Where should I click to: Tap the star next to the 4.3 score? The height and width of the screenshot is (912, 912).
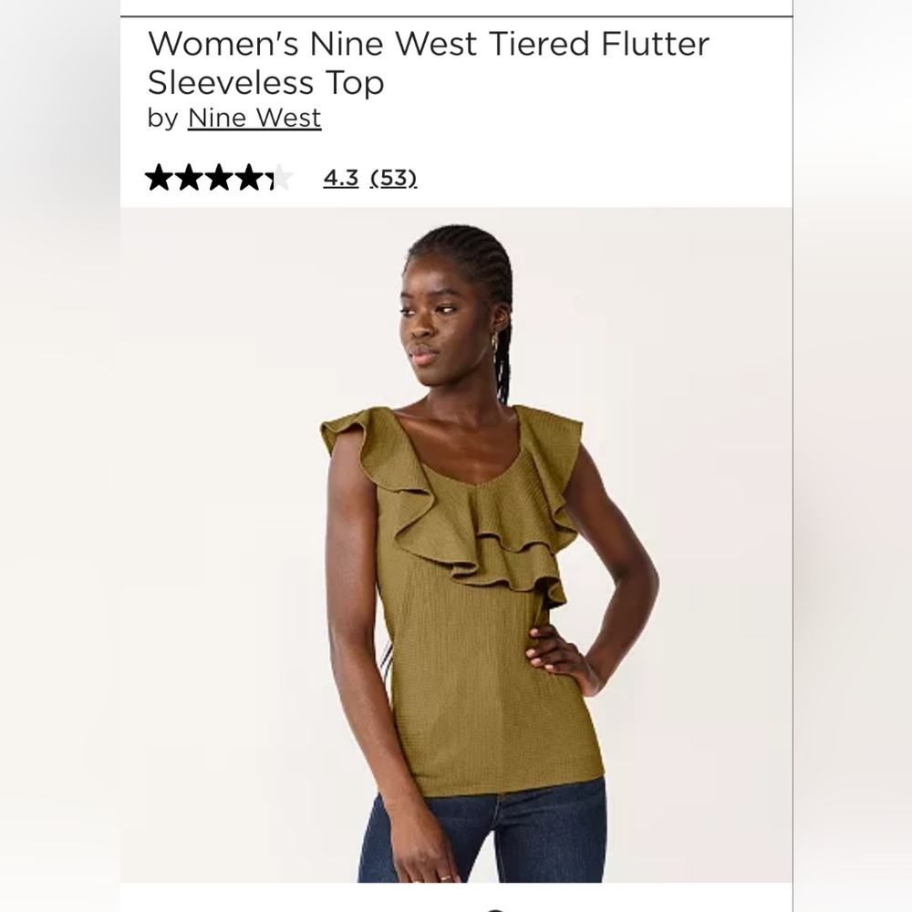[281, 179]
